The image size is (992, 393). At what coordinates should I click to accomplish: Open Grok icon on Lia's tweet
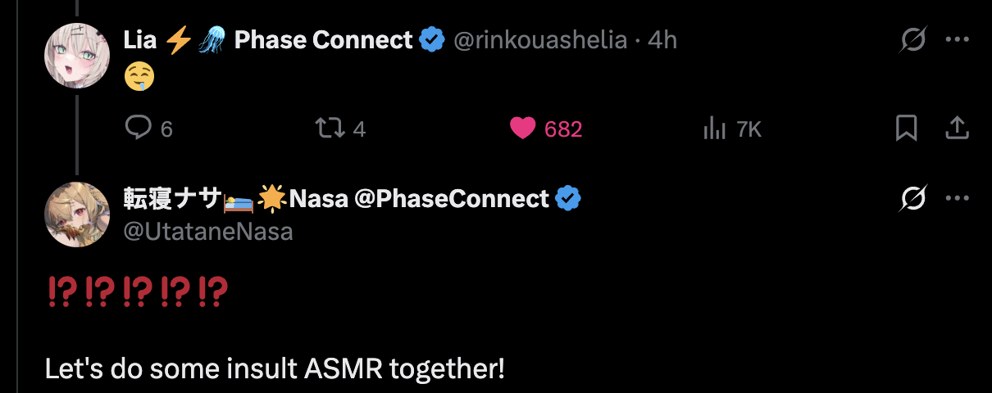[x=913, y=39]
